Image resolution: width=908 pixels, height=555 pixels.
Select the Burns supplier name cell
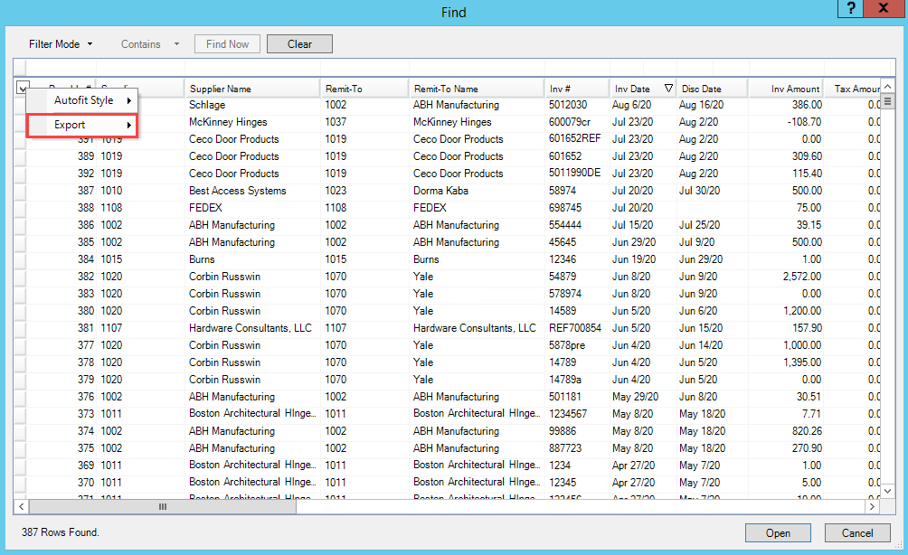point(252,259)
